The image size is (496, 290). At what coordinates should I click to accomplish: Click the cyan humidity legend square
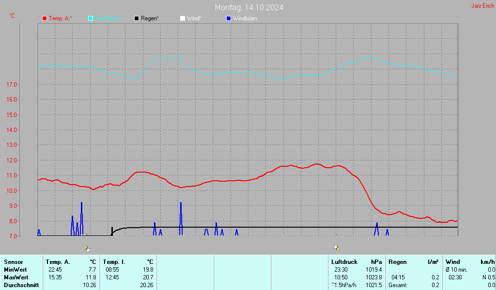[x=91, y=18]
